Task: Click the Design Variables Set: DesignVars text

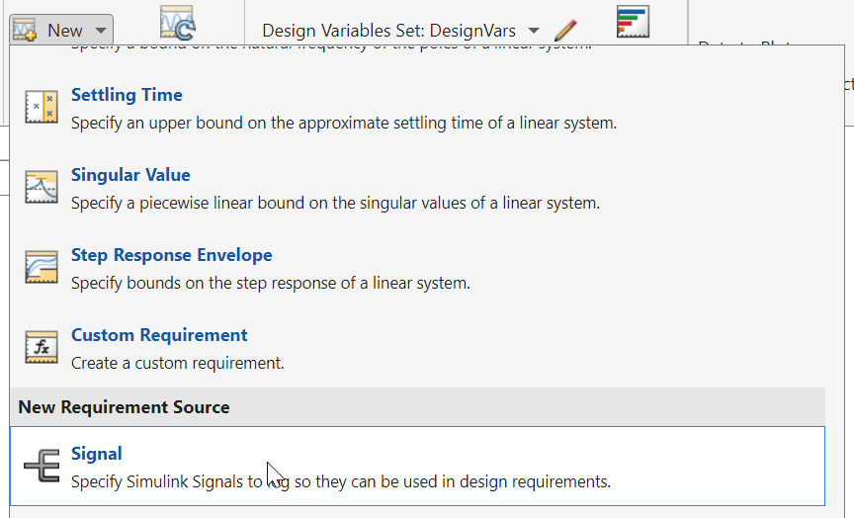Action: (x=388, y=31)
